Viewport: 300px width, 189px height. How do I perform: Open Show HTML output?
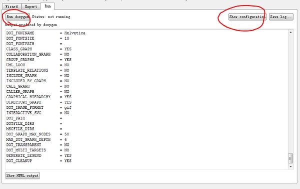coord(22,175)
